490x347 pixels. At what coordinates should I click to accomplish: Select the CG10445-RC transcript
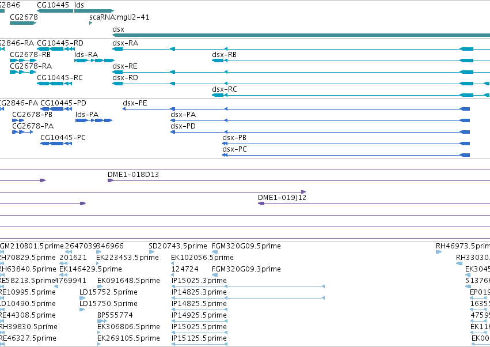[x=55, y=84]
